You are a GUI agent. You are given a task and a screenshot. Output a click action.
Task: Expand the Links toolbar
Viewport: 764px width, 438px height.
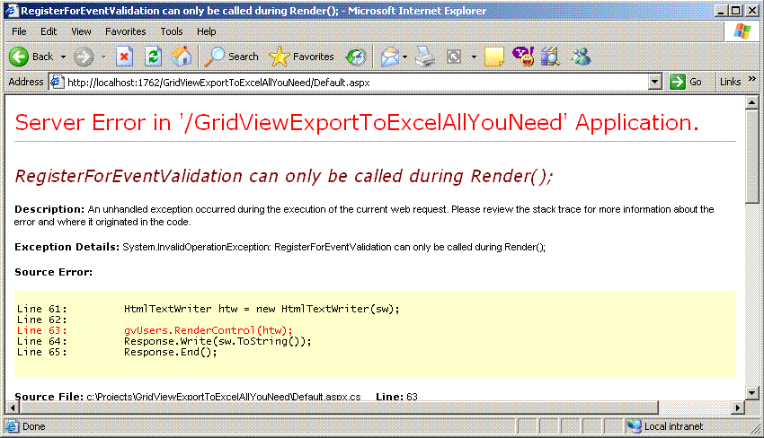click(x=730, y=82)
